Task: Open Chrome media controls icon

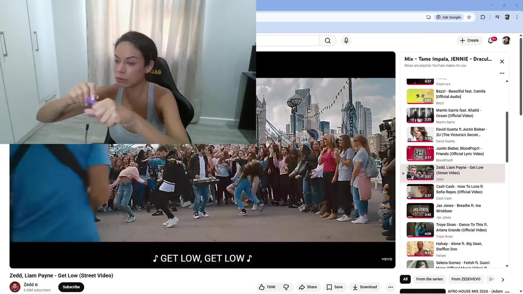Action: 497,17
